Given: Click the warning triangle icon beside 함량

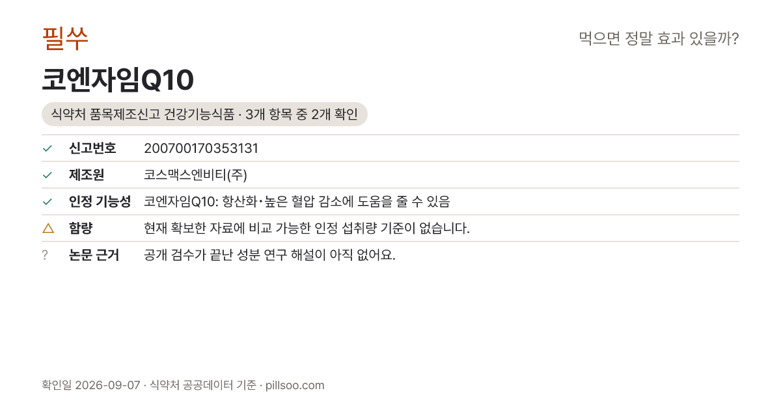Looking at the screenshot, I should point(48,228).
